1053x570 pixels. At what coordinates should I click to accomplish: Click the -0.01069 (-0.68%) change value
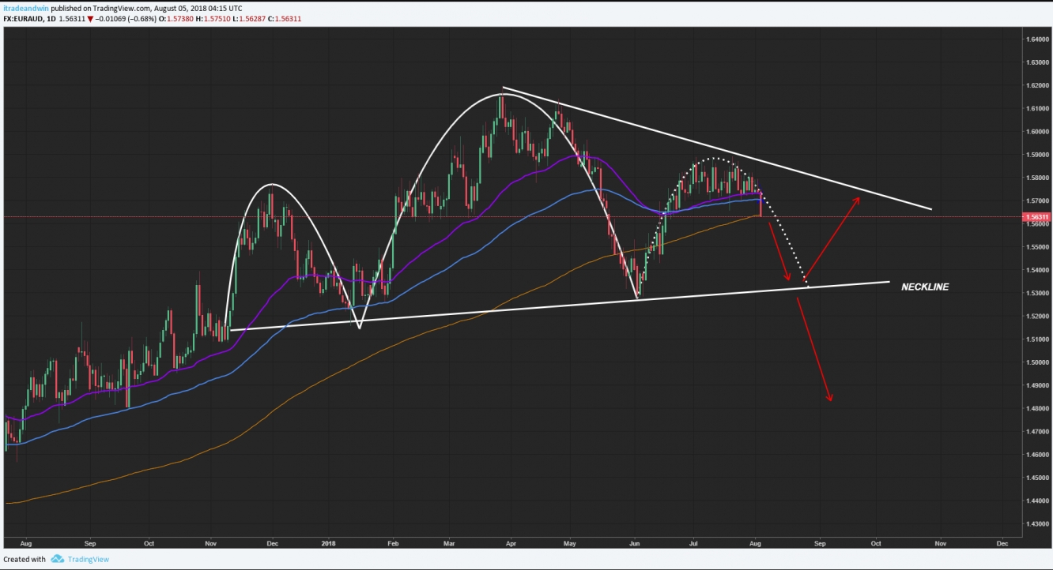(x=127, y=18)
